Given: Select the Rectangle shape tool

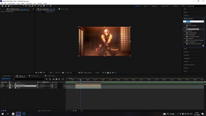Looking at the screenshot, I should 30,6.
